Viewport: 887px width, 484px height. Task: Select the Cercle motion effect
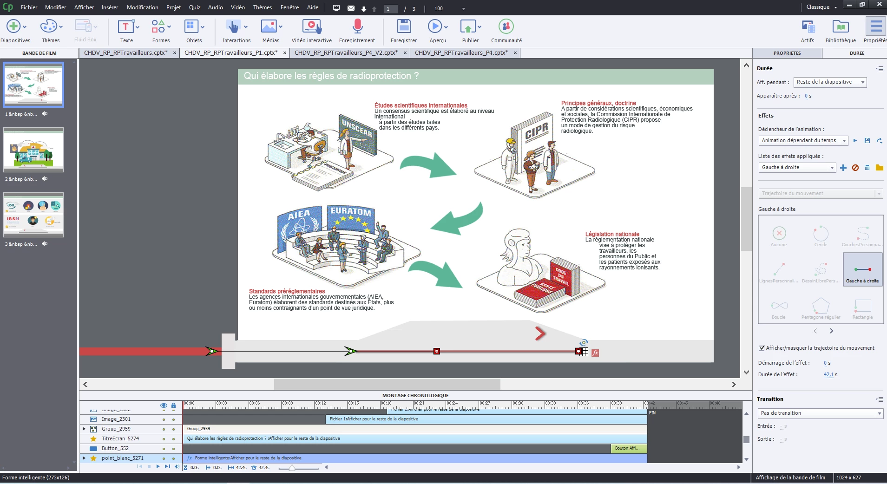point(821,236)
